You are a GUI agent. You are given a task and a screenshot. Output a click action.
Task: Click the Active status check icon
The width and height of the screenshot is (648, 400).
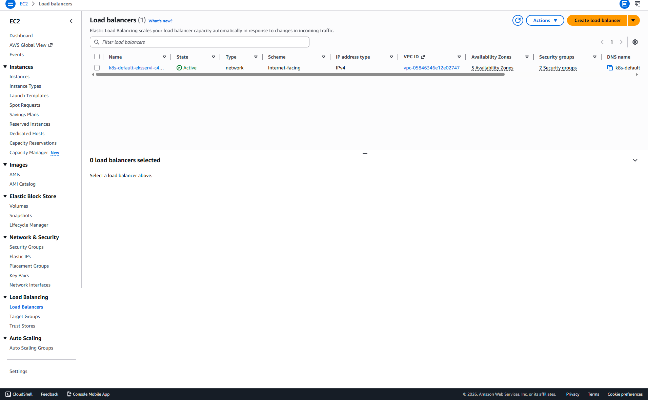pyautogui.click(x=179, y=68)
